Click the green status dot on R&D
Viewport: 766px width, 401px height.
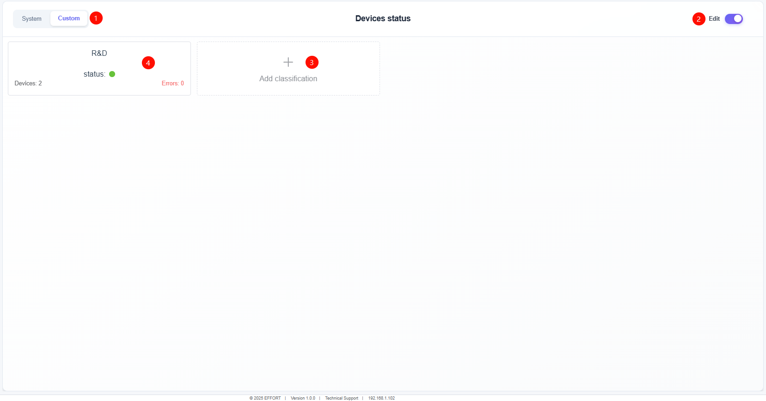[x=112, y=74]
